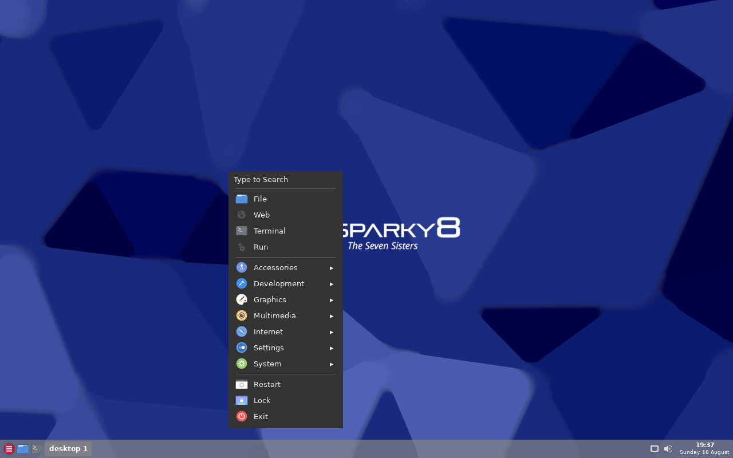The height and width of the screenshot is (458, 733).
Task: Expand the Graphics submenu arrow
Action: [332, 299]
